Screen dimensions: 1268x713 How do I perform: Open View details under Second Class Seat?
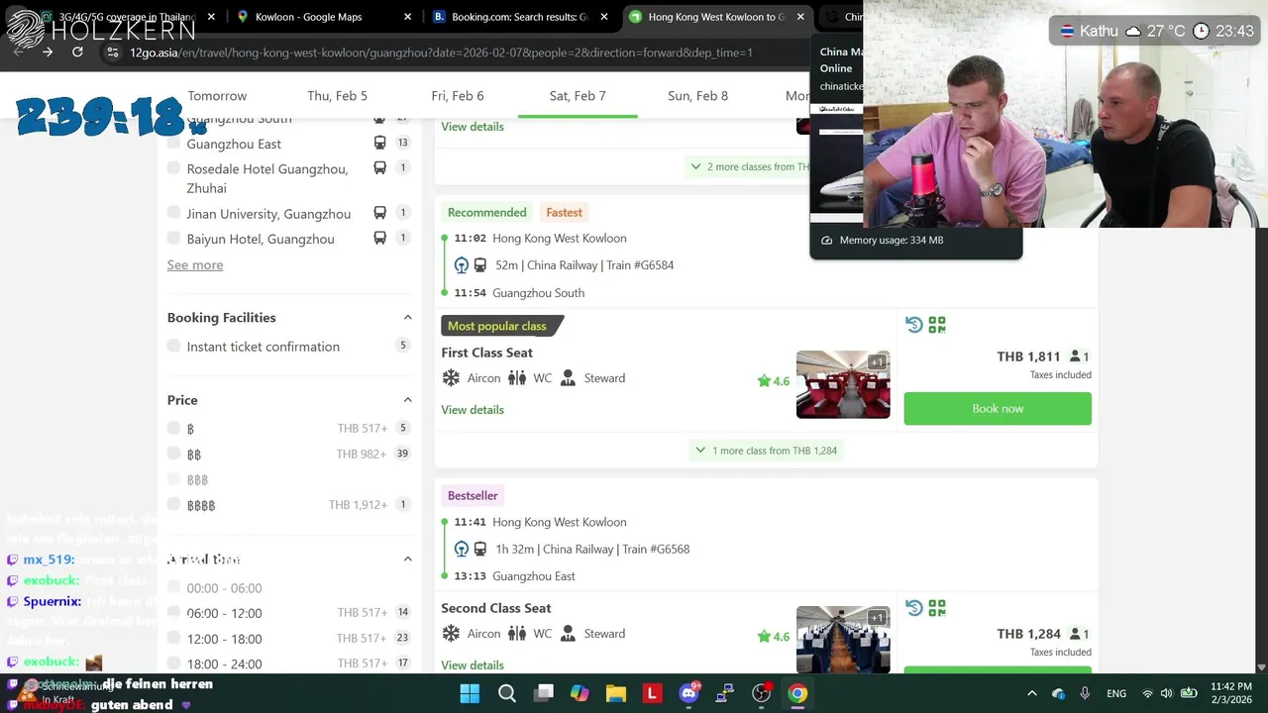[x=473, y=664]
